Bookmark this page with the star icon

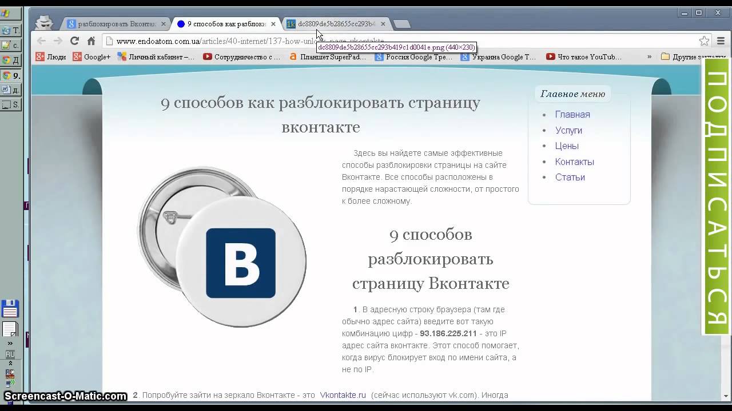coord(704,41)
